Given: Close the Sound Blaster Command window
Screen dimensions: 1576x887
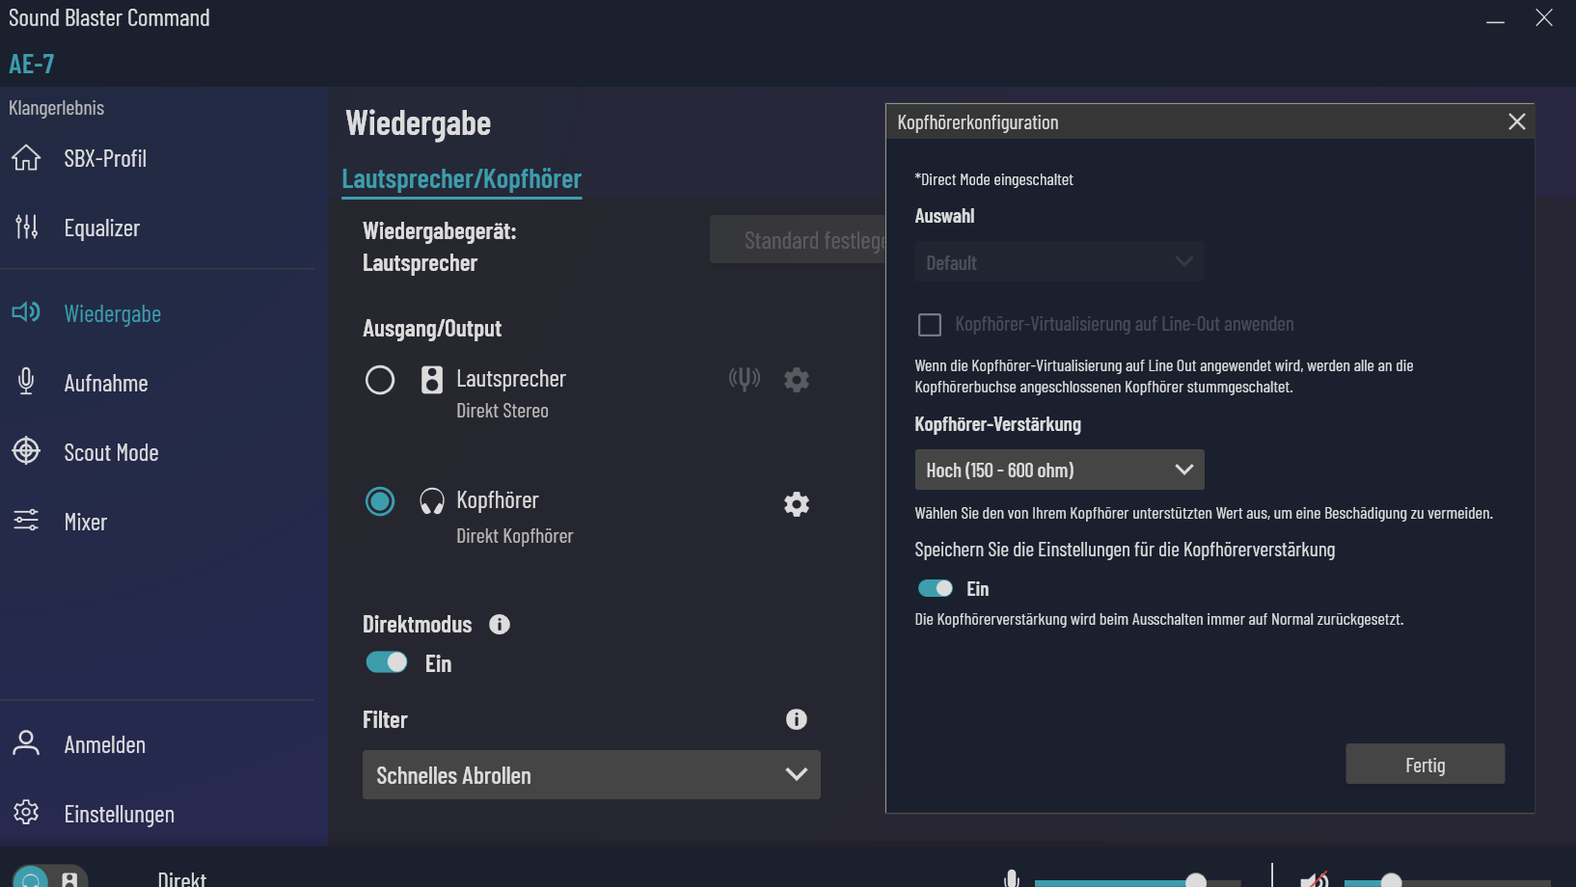Looking at the screenshot, I should 1544,18.
